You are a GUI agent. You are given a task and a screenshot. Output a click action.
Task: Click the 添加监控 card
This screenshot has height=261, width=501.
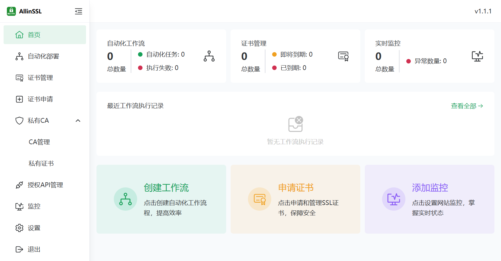(429, 199)
